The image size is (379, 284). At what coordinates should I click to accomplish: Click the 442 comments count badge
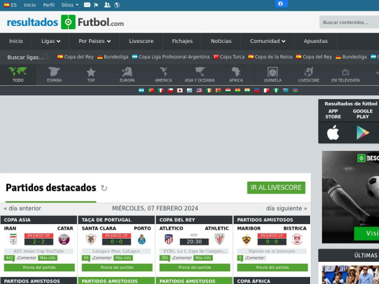tap(9, 258)
